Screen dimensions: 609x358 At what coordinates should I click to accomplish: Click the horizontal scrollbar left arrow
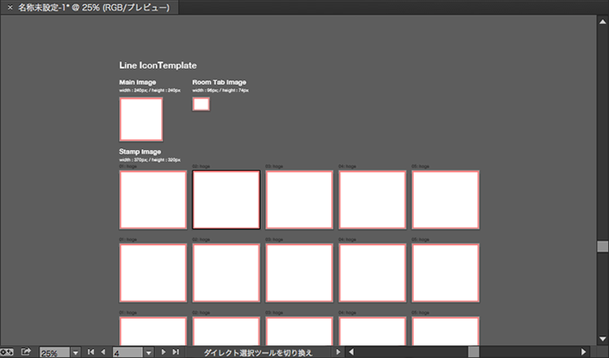pos(351,352)
